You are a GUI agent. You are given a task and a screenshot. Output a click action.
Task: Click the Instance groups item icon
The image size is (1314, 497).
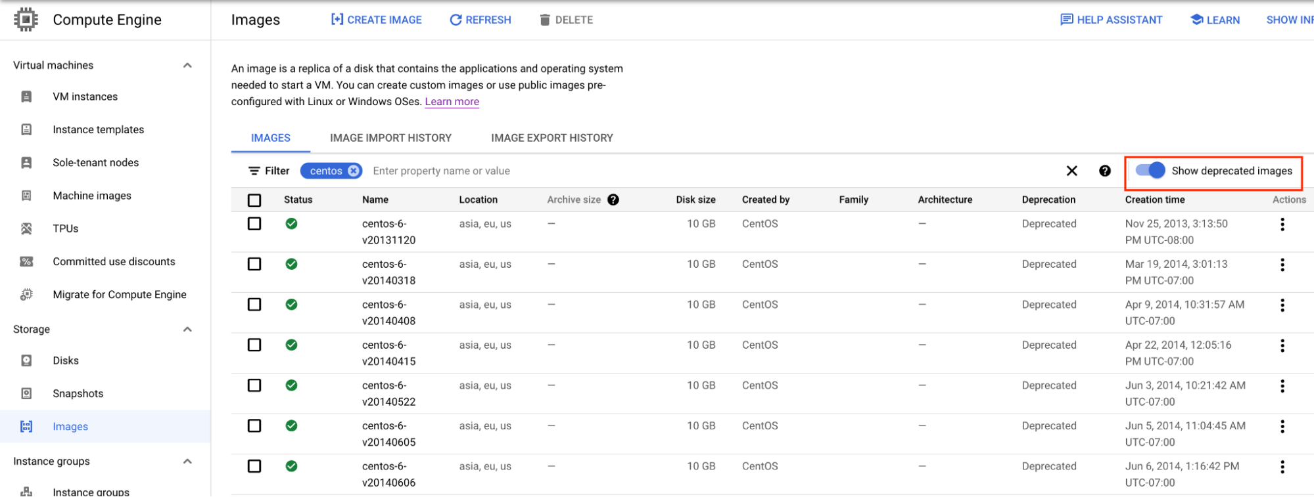(26, 492)
